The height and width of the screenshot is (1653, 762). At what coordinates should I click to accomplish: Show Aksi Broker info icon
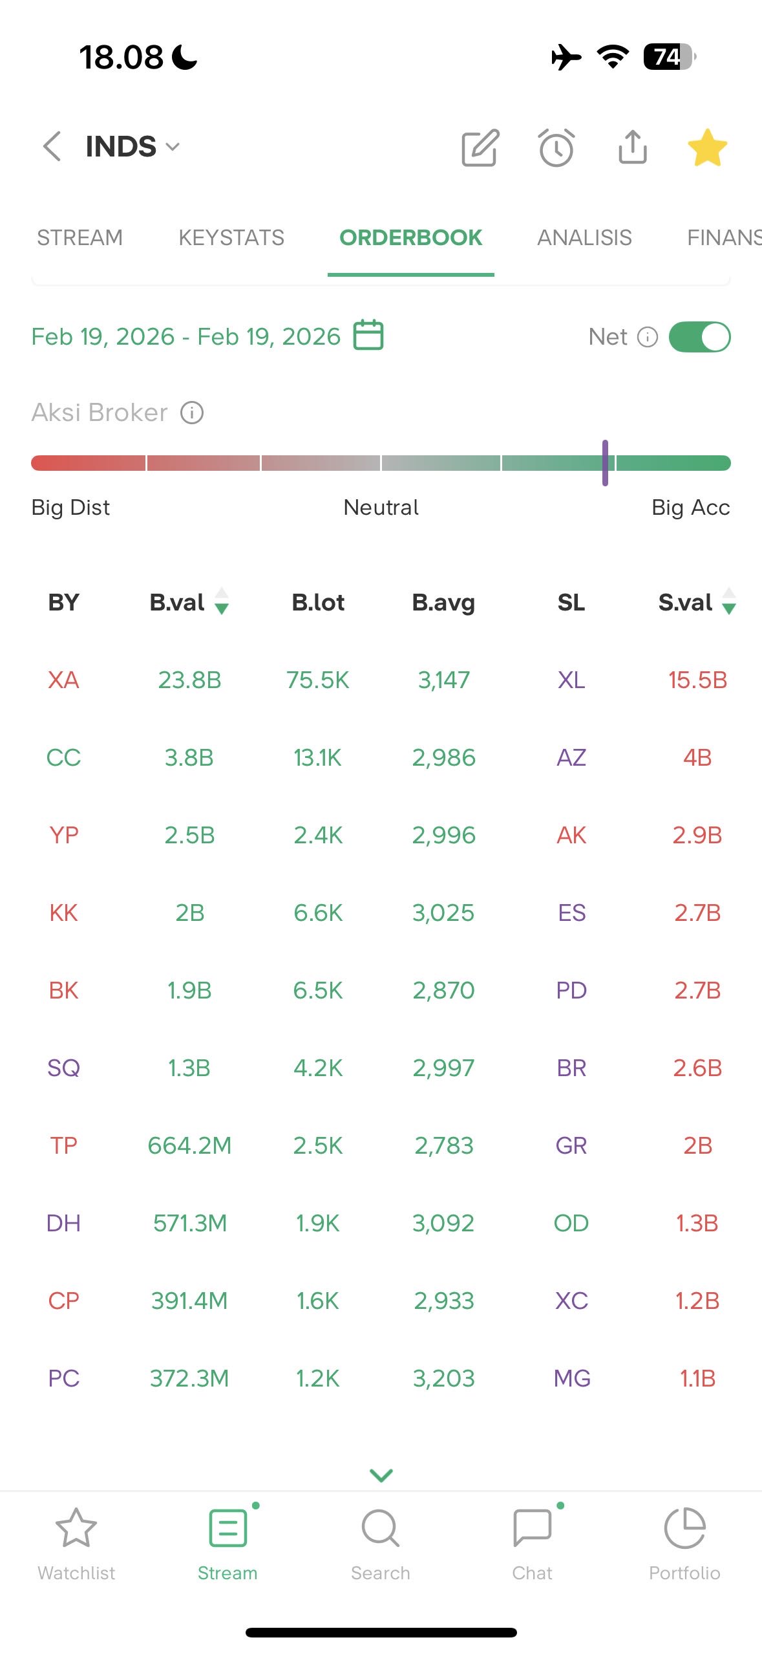coord(192,413)
